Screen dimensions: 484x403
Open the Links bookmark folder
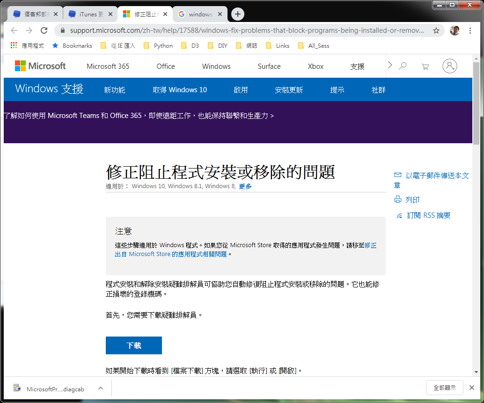[x=278, y=46]
